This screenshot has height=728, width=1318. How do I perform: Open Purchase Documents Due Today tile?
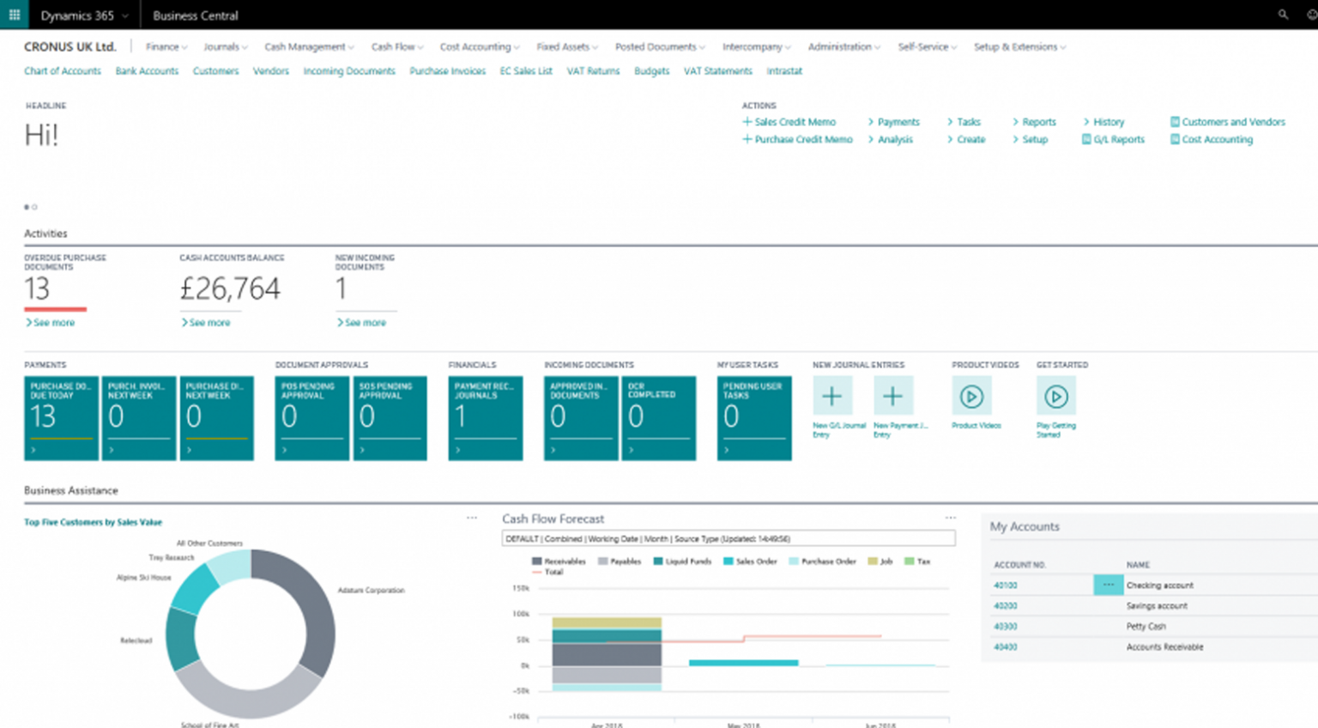[62, 418]
